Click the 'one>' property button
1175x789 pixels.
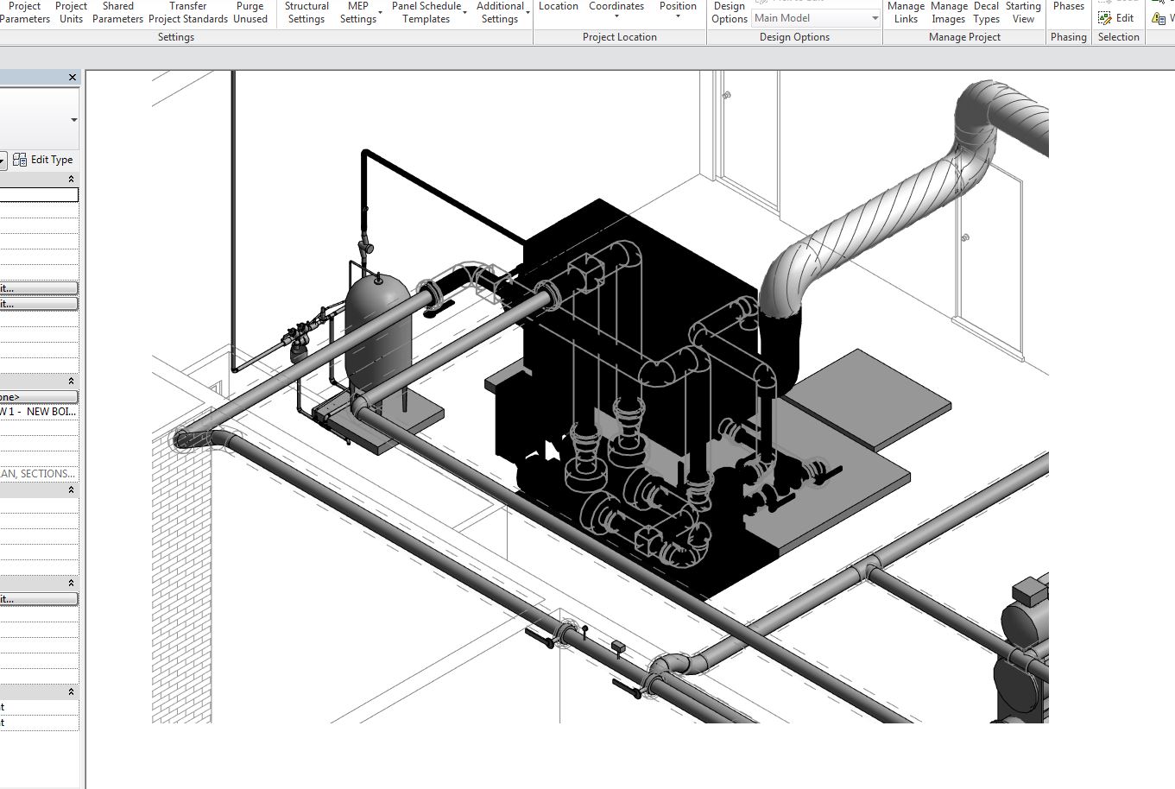pos(39,397)
